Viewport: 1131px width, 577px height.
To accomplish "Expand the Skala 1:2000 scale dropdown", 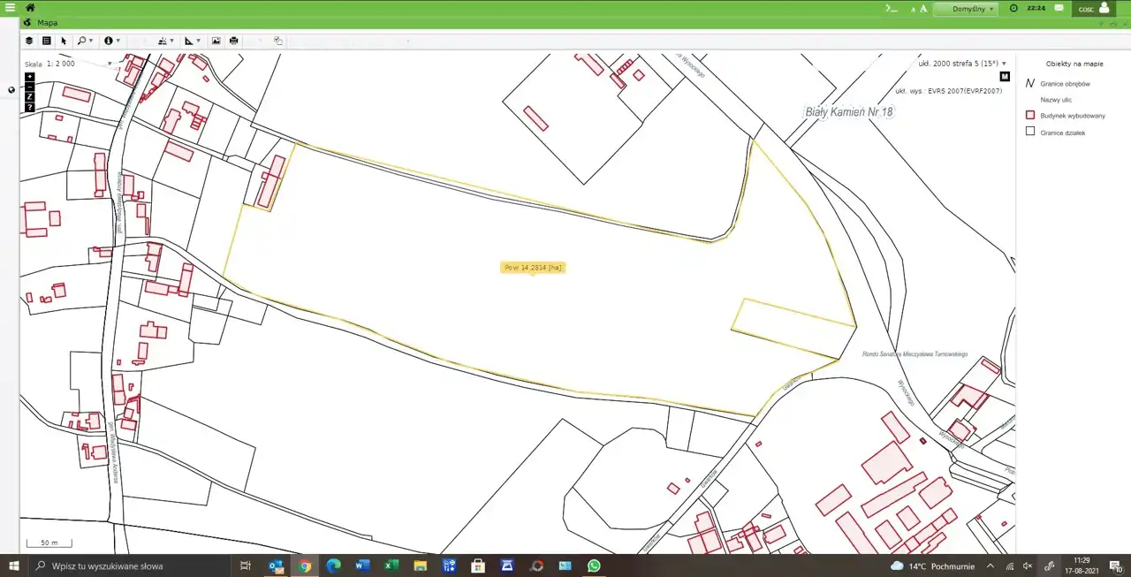I will click(x=110, y=64).
